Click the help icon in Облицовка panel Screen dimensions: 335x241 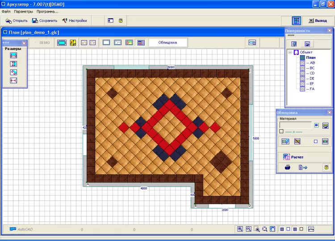point(326,167)
